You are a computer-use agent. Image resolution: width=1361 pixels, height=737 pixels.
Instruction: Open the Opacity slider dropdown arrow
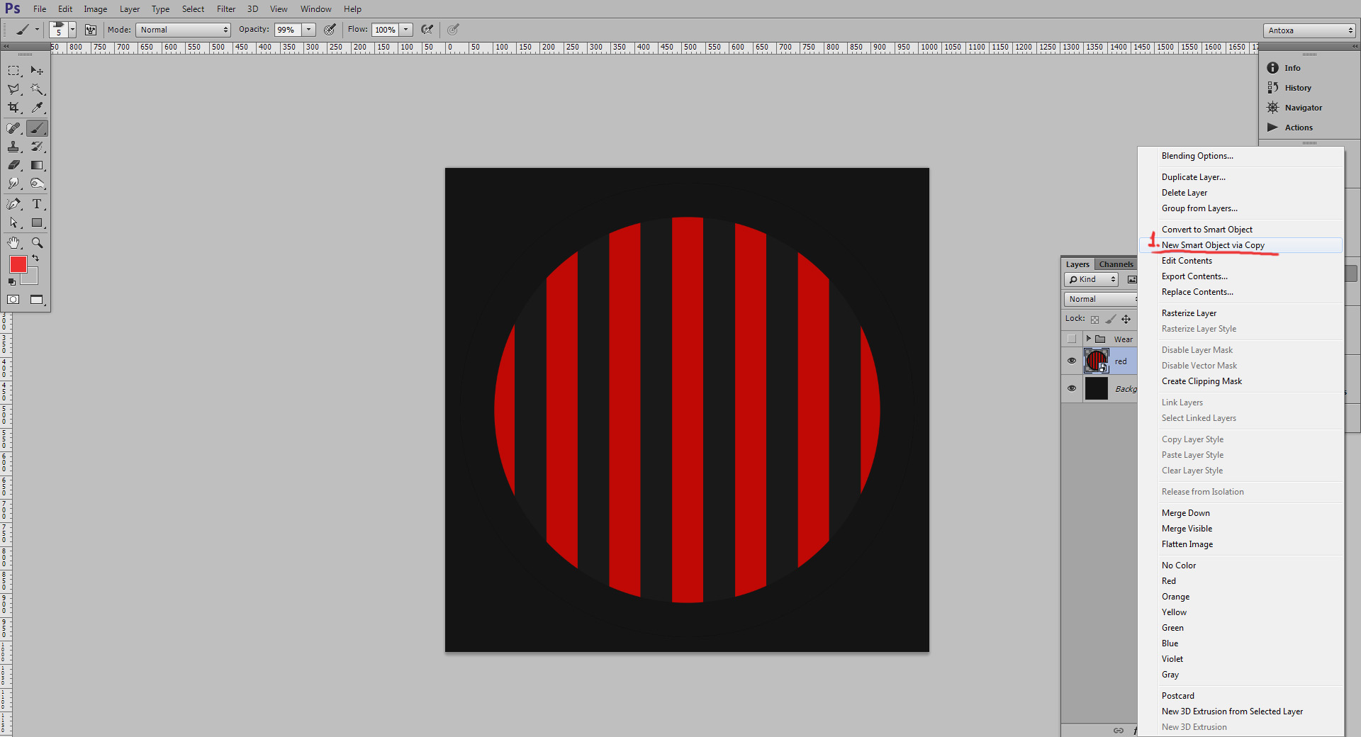click(x=309, y=30)
